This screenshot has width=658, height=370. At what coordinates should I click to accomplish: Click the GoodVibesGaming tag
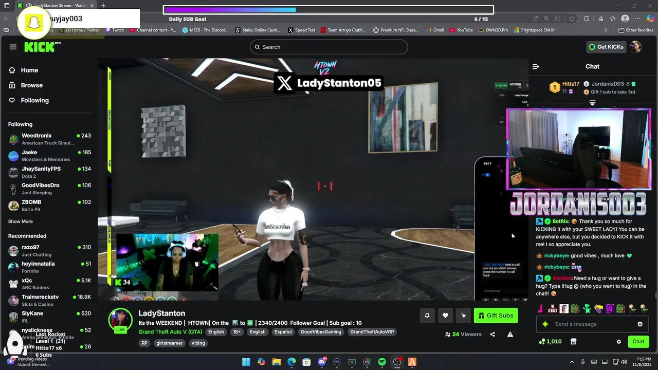click(x=321, y=332)
